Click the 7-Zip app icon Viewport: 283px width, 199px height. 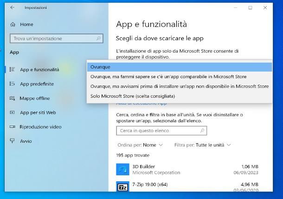pyautogui.click(x=123, y=186)
